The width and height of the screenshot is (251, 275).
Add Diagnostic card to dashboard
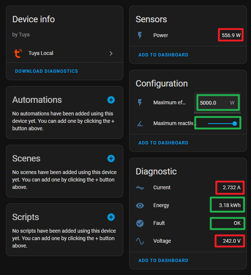[x=163, y=261]
